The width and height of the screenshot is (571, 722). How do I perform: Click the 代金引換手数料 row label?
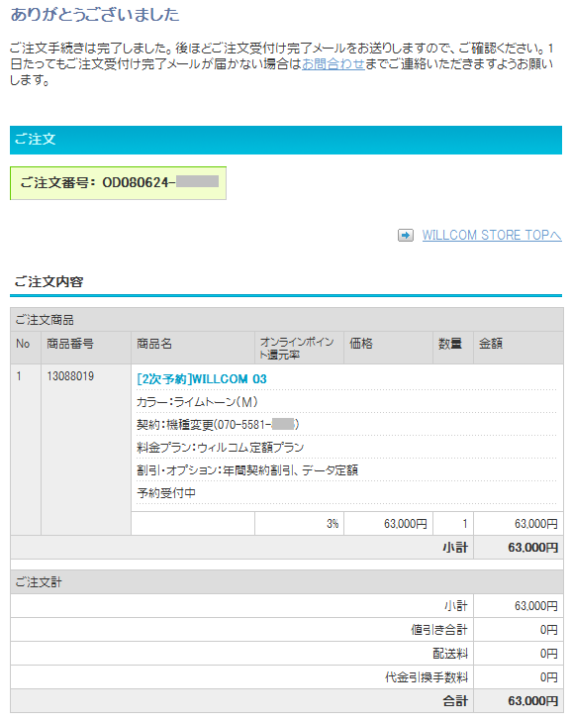pyautogui.click(x=427, y=677)
